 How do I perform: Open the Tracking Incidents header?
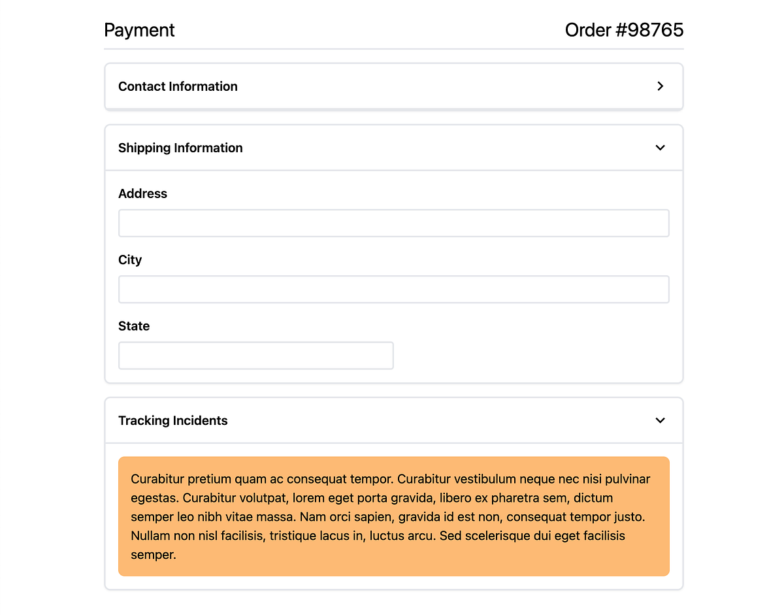pyautogui.click(x=172, y=420)
